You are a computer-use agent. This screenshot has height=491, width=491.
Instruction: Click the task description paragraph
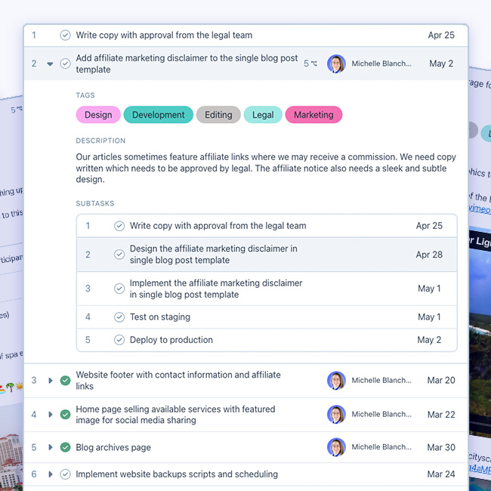coord(266,168)
